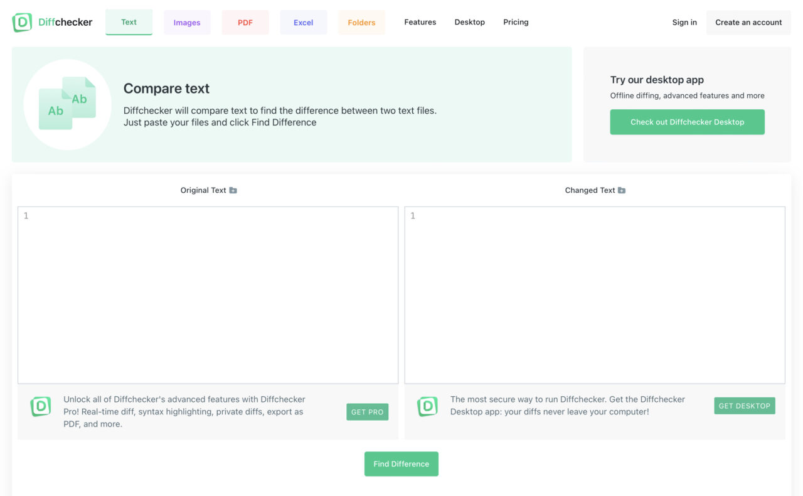The image size is (803, 496).
Task: Open the Pricing page
Action: tap(516, 22)
